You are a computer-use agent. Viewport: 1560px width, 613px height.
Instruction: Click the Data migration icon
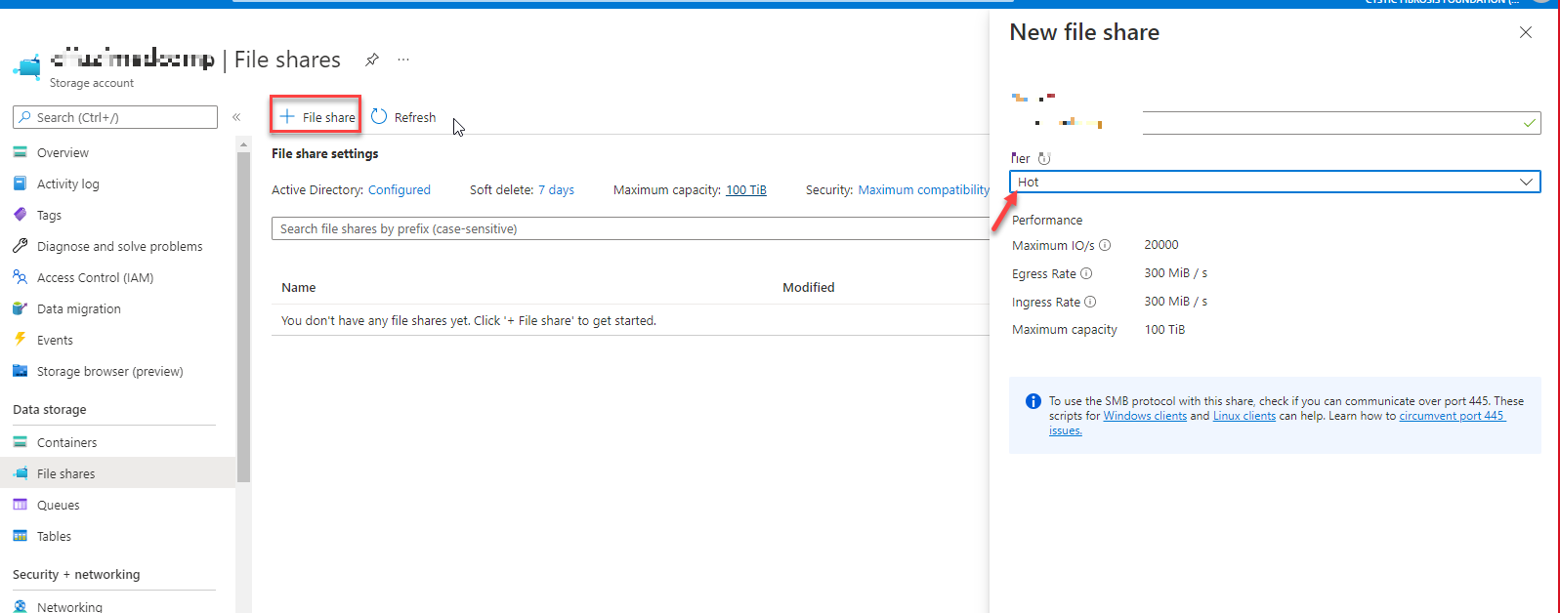(20, 308)
